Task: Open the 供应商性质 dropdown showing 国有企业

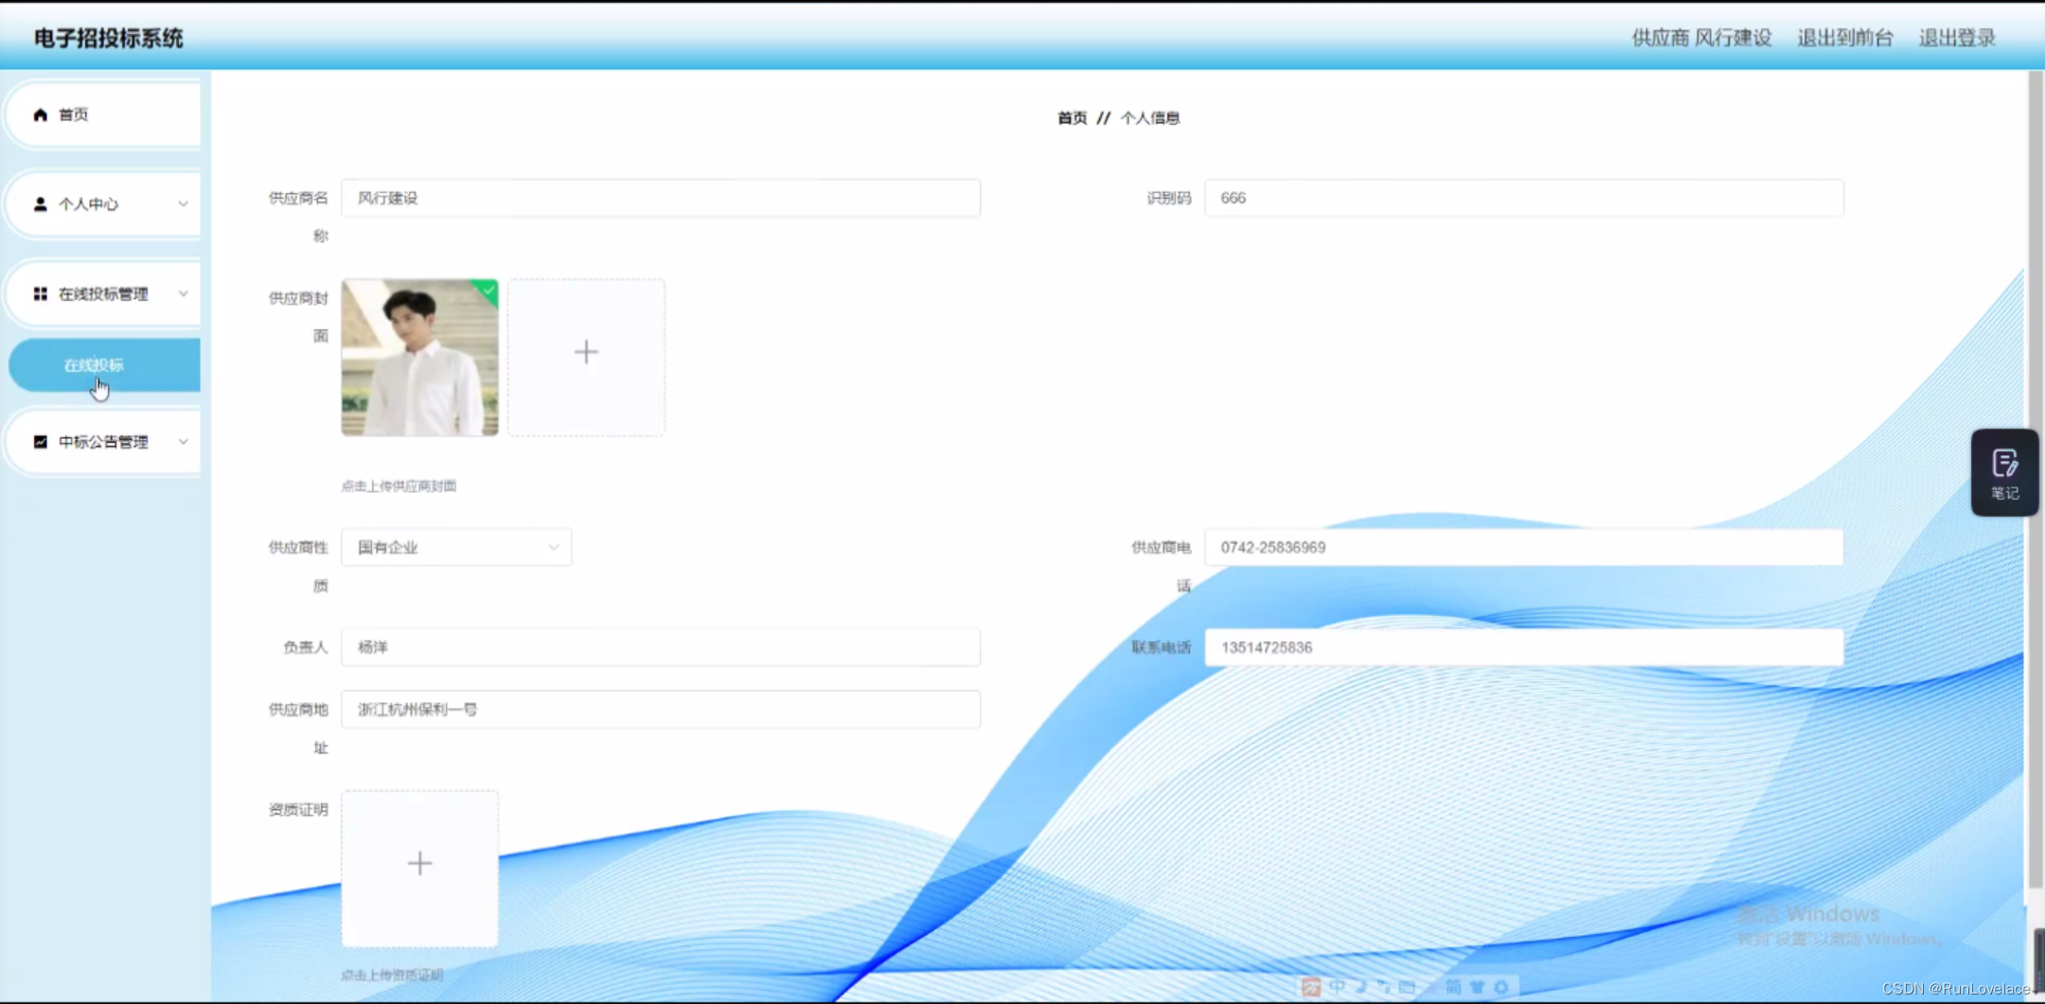Action: pos(456,547)
